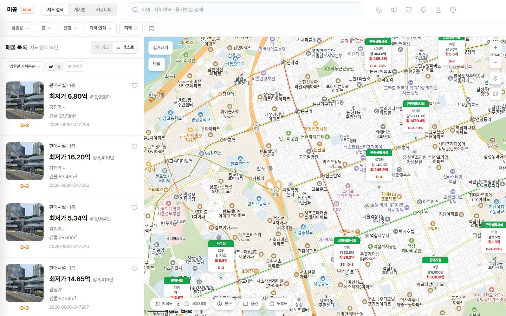Click case number 2026-0900-047208
506x316 pixels.
(69, 125)
